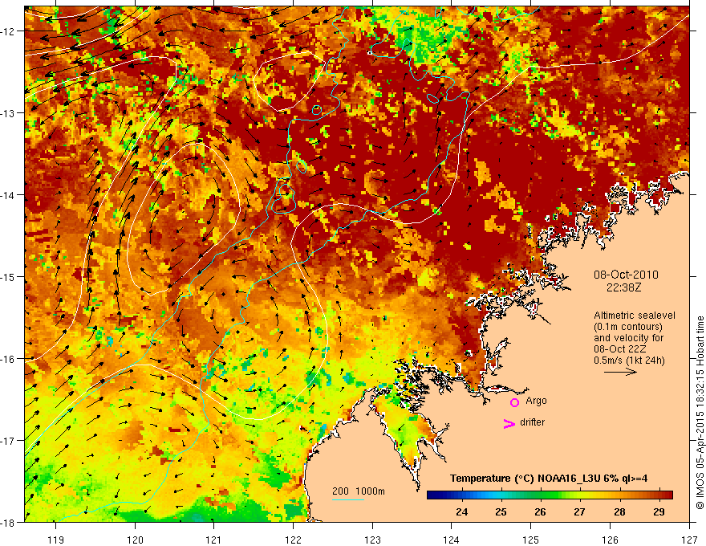Screen dimensions: 706x546
Task: Click latitude label -13 on left axis
Action: click(8, 113)
